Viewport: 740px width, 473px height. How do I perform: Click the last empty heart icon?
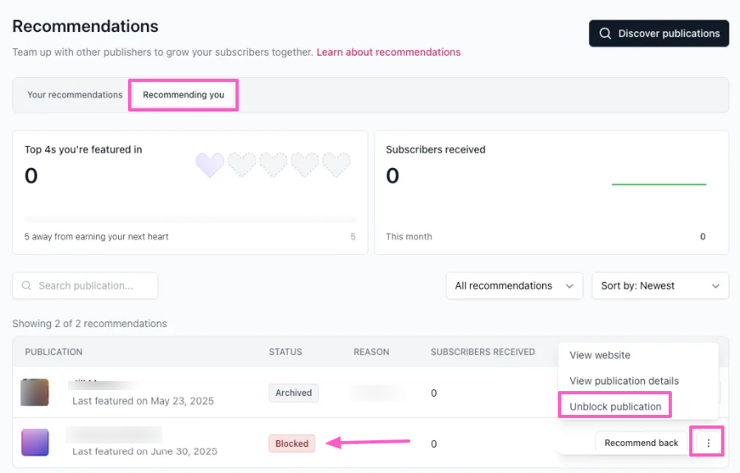pyautogui.click(x=336, y=166)
